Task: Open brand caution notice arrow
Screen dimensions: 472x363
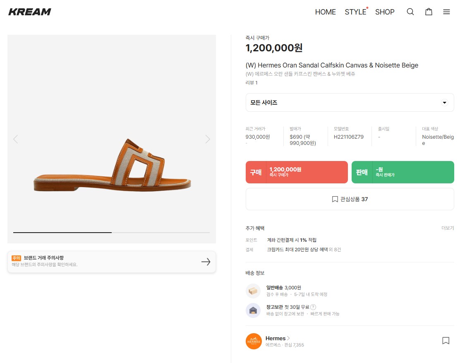Action: tap(206, 262)
